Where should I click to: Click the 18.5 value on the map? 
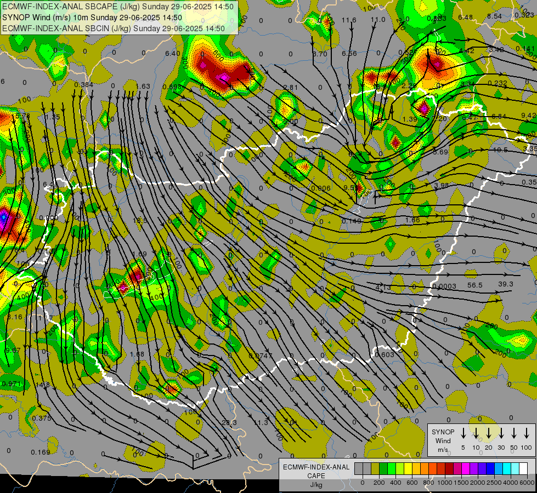pyautogui.click(x=140, y=221)
